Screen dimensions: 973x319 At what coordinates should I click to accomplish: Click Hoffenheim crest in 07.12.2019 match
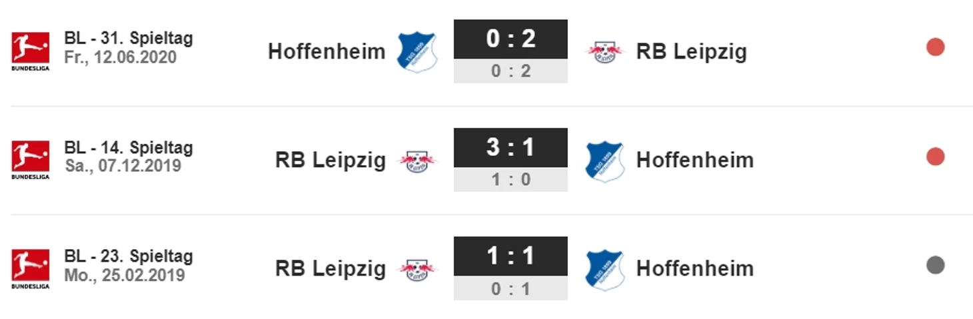[x=604, y=161]
